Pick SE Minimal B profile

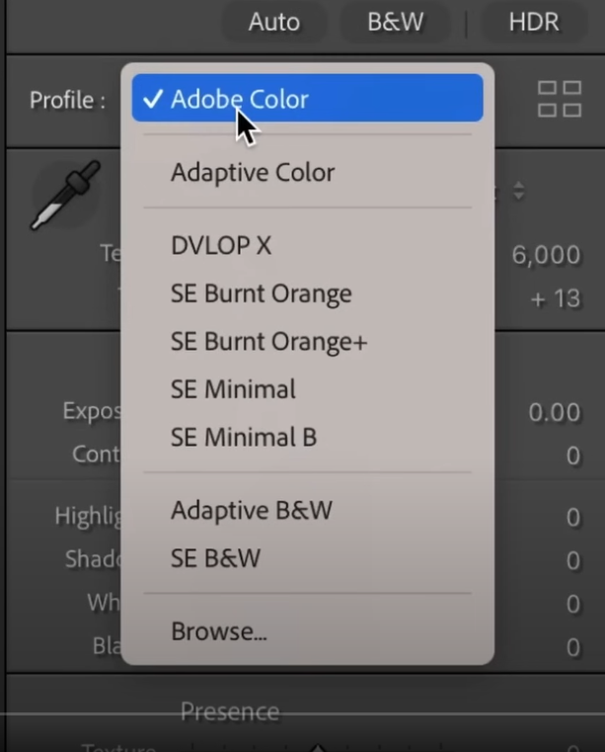click(x=308, y=437)
